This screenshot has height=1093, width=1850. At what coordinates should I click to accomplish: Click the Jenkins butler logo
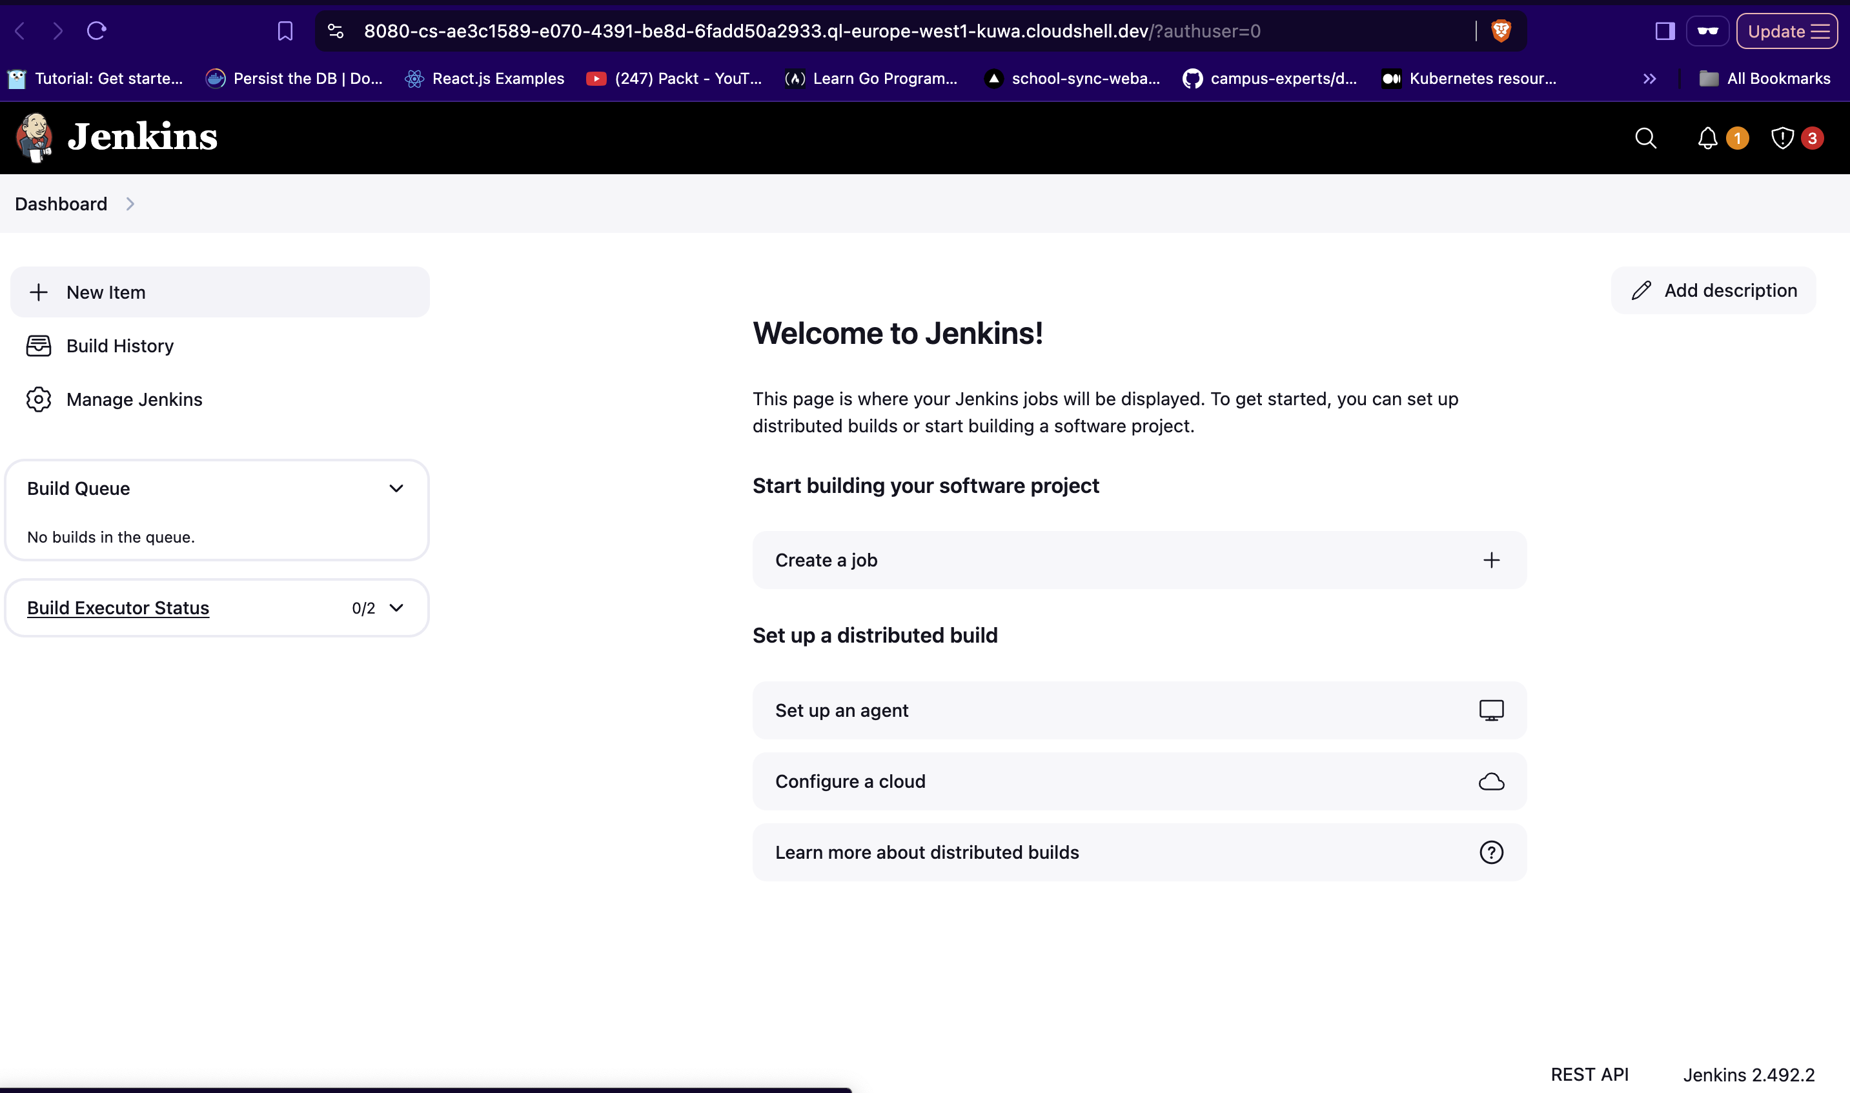point(35,137)
